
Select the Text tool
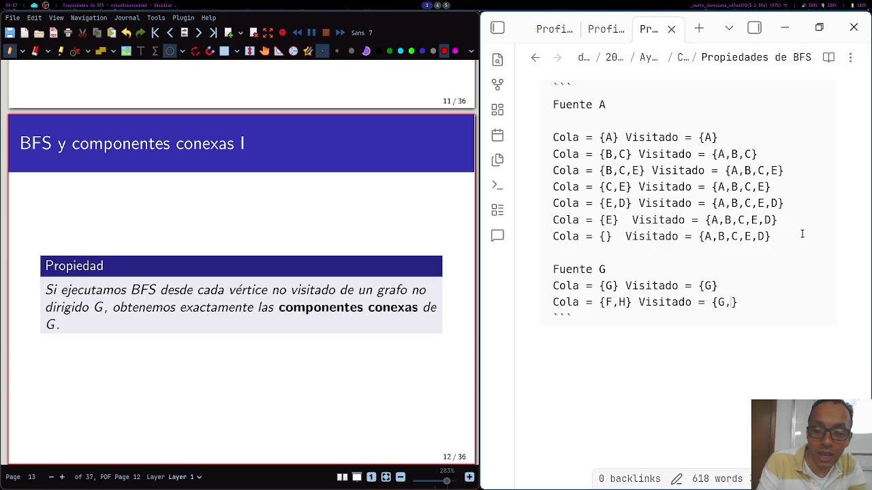(x=140, y=51)
